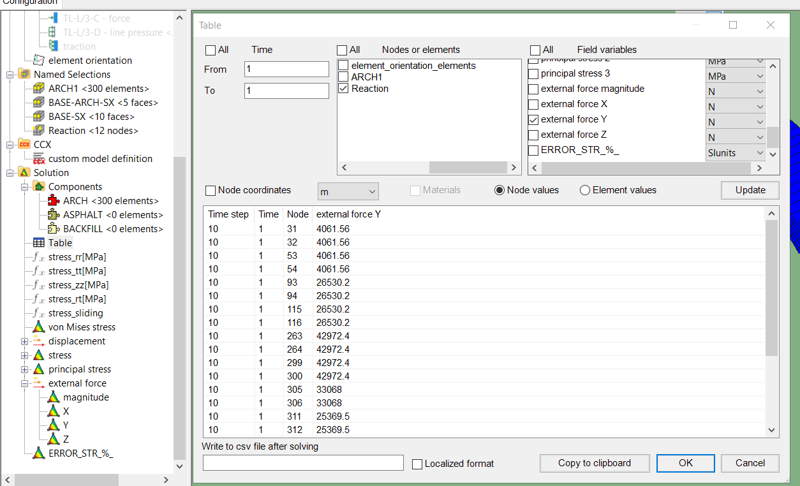Check All for Field variables
This screenshot has height=486, width=800.
(535, 50)
